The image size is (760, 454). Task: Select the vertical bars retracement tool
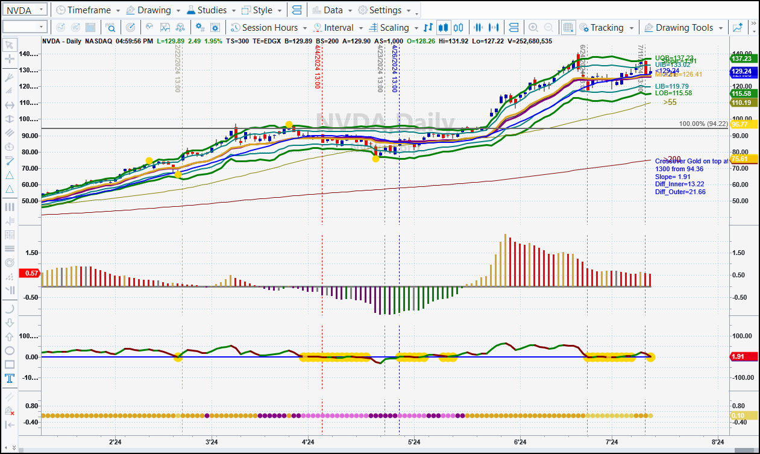(x=10, y=207)
